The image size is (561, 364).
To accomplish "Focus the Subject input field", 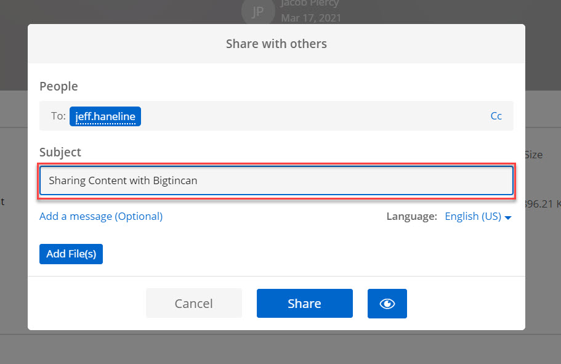I will (x=276, y=180).
